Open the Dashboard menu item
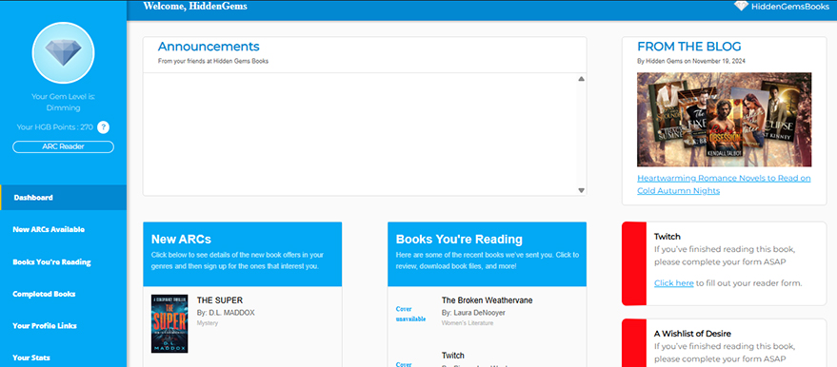Screen dimensions: 837x367 [x=63, y=198]
